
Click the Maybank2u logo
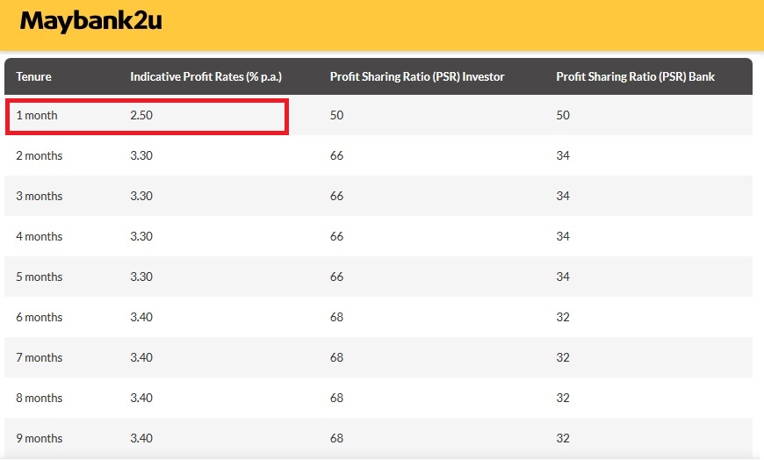coord(90,21)
